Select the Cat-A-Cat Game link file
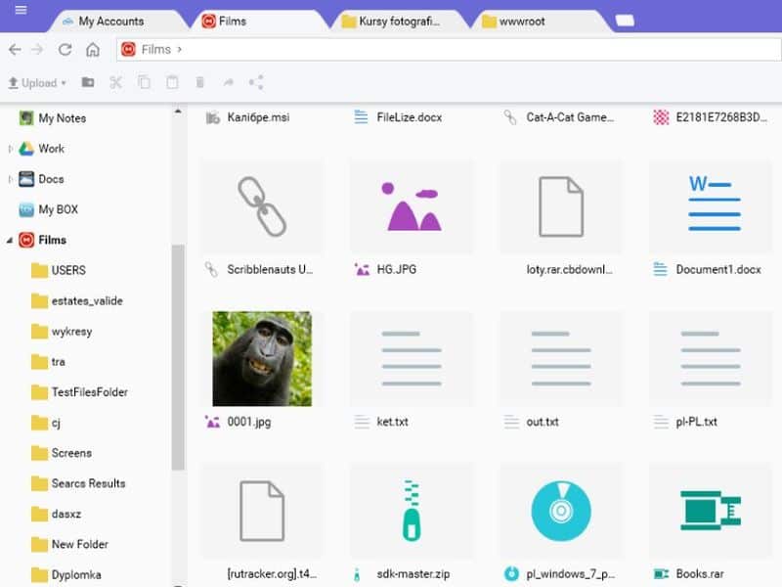Image resolution: width=782 pixels, height=587 pixels. tap(558, 117)
